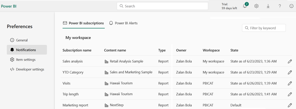Viewport: 296px width, 109px height.
Task: Edit the Trip length subscription
Action: point(290,94)
